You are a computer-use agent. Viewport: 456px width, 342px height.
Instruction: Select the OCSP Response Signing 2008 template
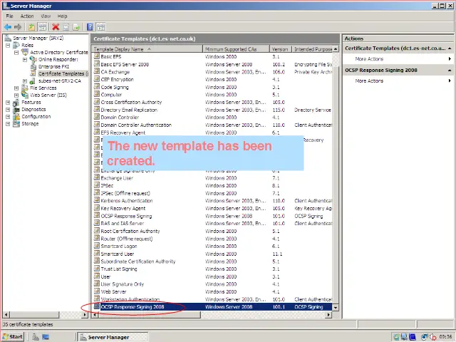coord(133,307)
